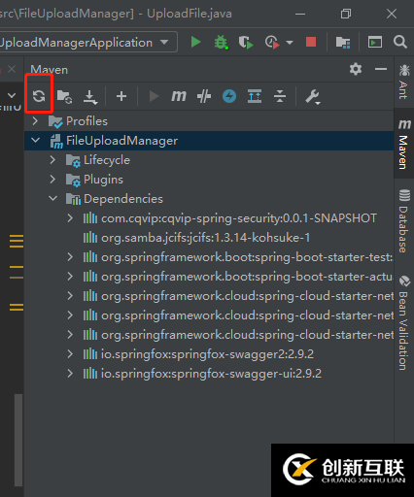Expand spring-boot-starter-actu dependency
The image size is (414, 497).
tap(70, 277)
